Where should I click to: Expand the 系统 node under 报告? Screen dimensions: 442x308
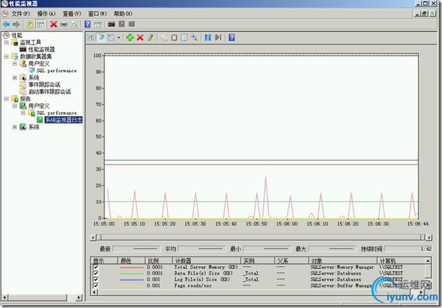click(x=14, y=127)
